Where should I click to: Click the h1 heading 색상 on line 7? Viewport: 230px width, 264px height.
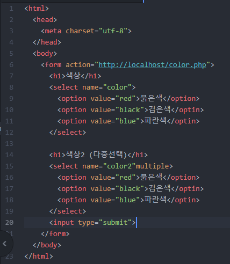[75, 76]
